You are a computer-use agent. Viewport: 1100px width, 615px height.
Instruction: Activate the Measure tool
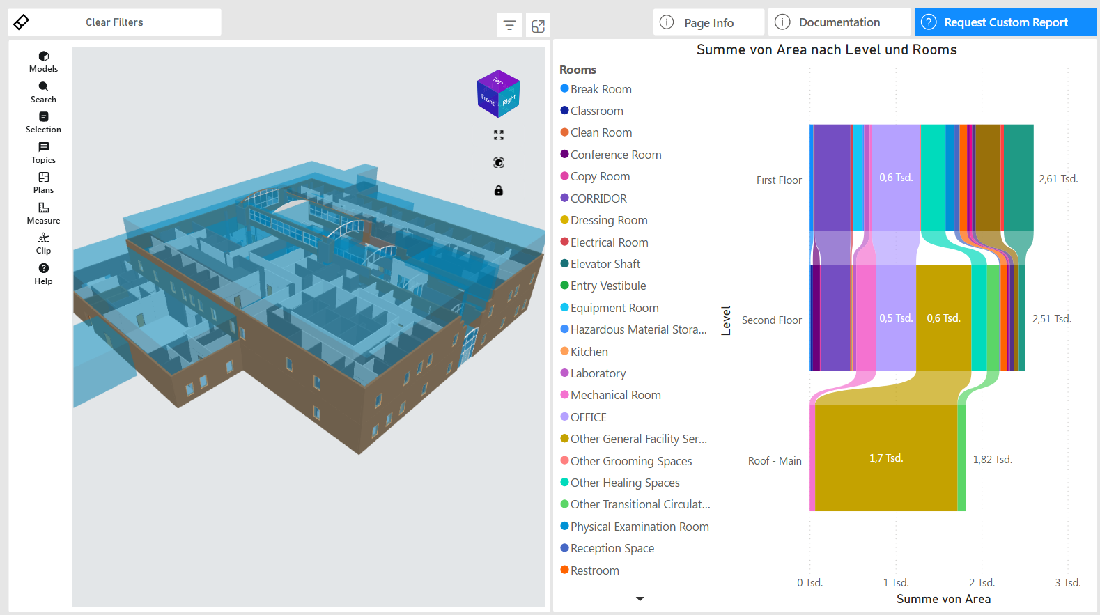43,213
